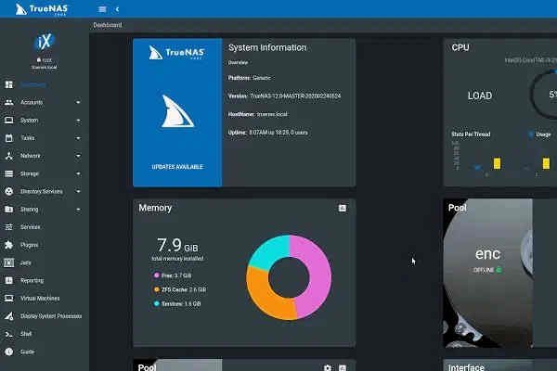Click the Memory card heading
Viewport: 557px width, 371px height.
click(x=155, y=208)
